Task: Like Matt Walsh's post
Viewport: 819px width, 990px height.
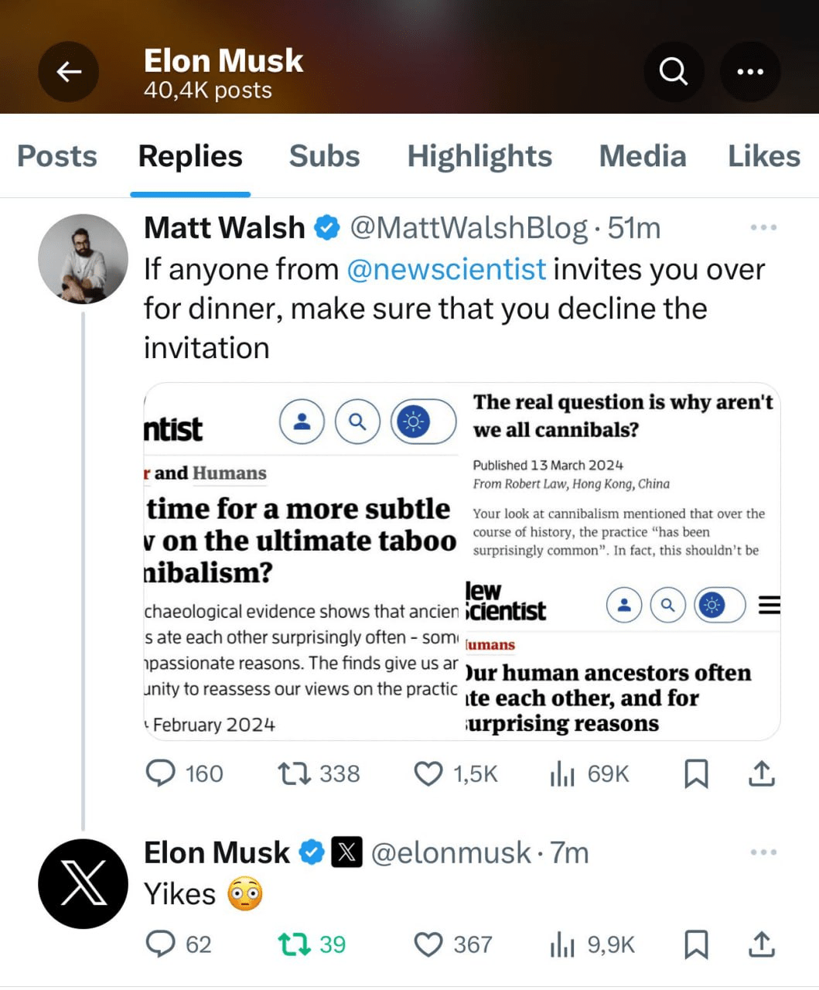Action: pos(428,773)
